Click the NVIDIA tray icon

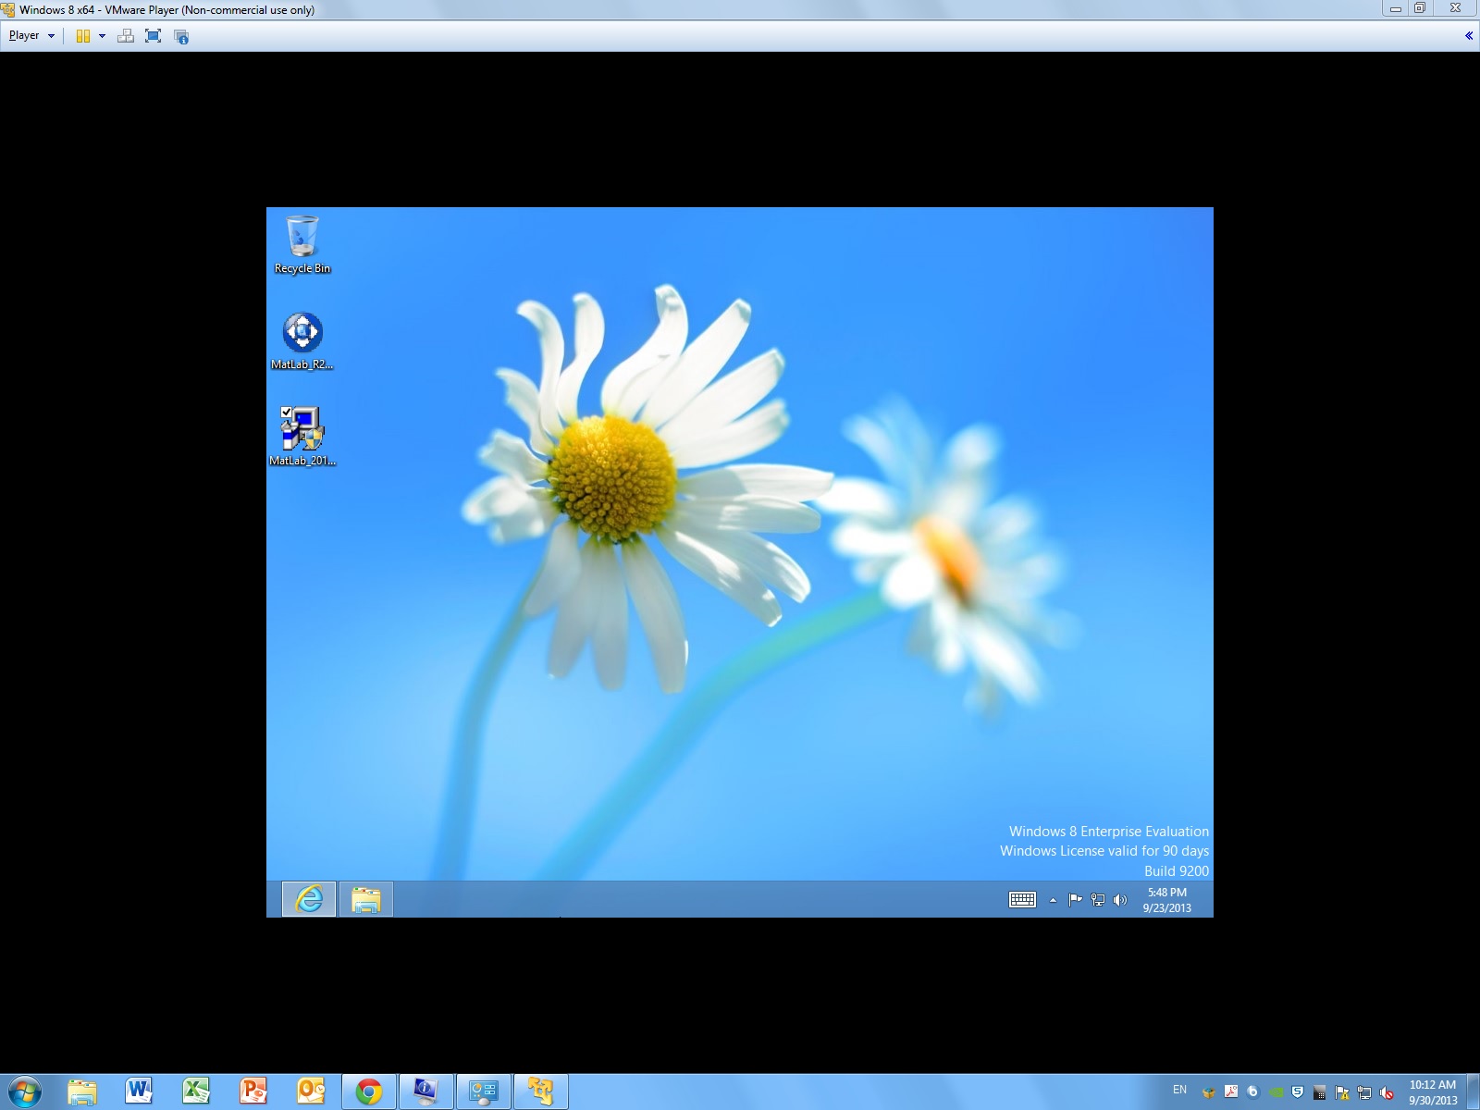[x=1276, y=1091]
